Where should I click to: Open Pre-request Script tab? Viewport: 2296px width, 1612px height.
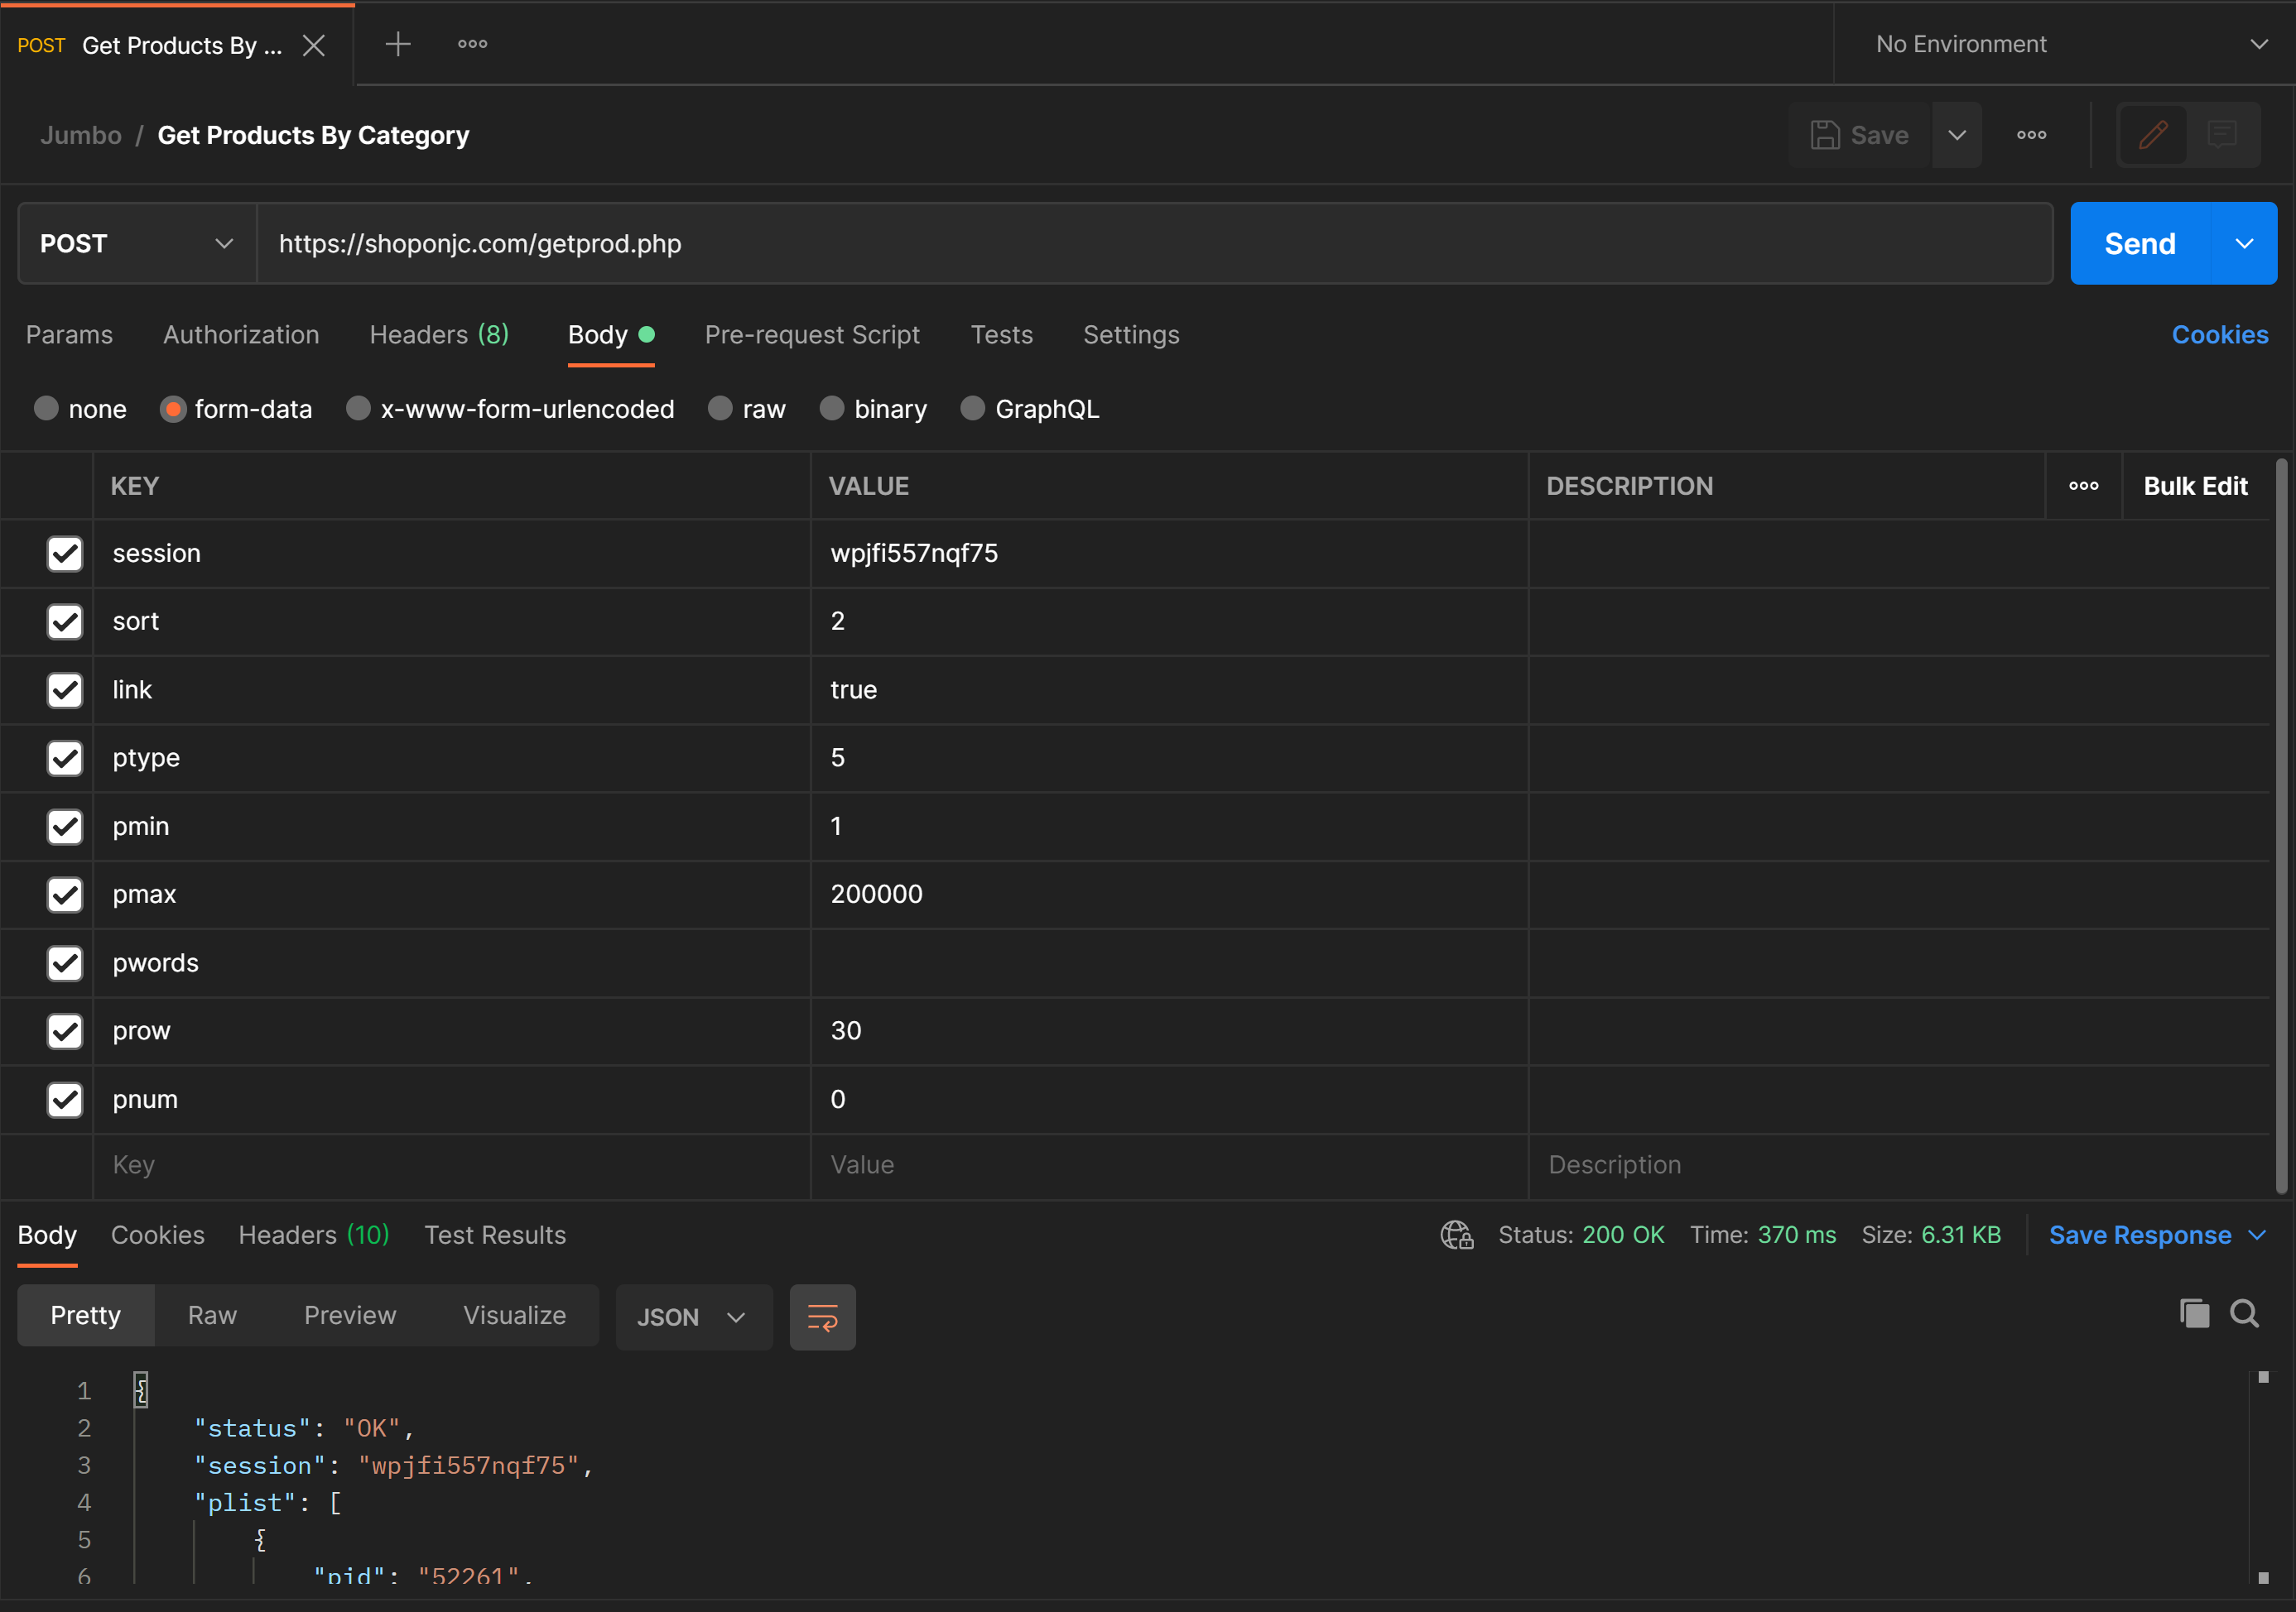pyautogui.click(x=812, y=335)
